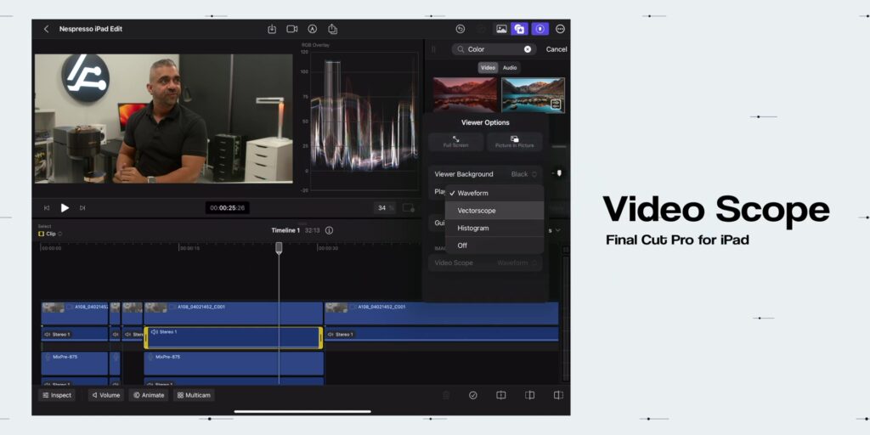Click the playhead handle on the ruler
The height and width of the screenshot is (435, 870).
279,248
